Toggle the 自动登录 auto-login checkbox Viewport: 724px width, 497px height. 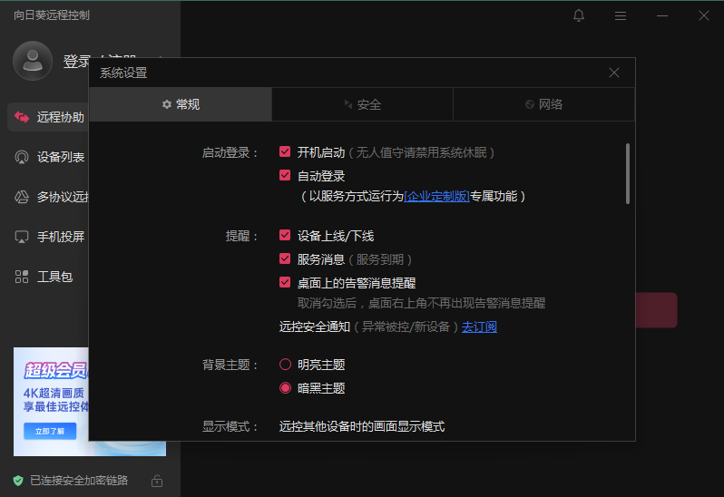285,176
